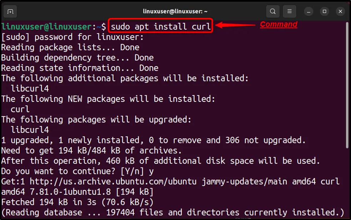351x220 pixels.
Task: Click the search icon in the header bar
Action: point(273,11)
